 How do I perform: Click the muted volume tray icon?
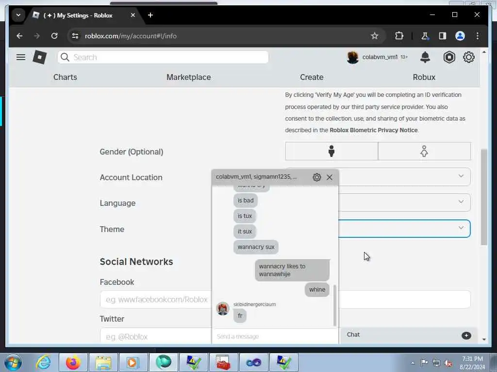(x=448, y=363)
